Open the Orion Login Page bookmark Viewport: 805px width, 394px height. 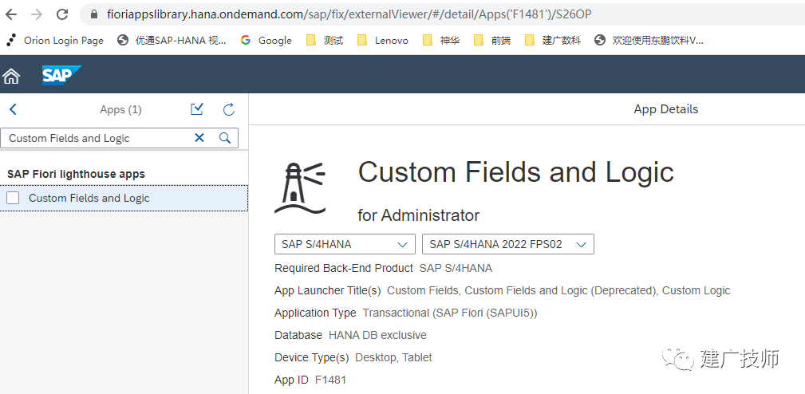coord(54,40)
